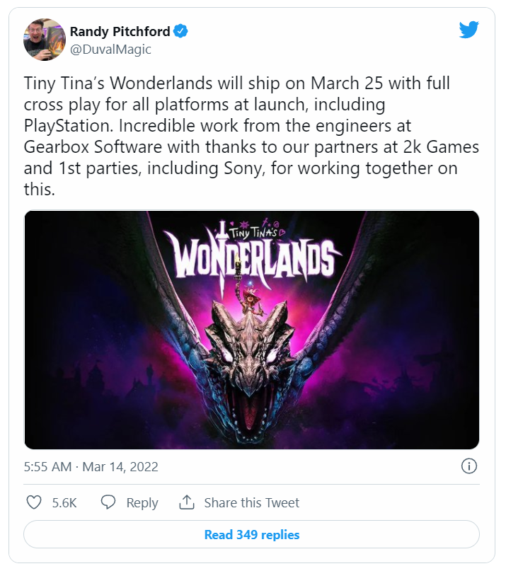Click the blue verified checkmark badge
The width and height of the screenshot is (506, 571).
(x=181, y=31)
